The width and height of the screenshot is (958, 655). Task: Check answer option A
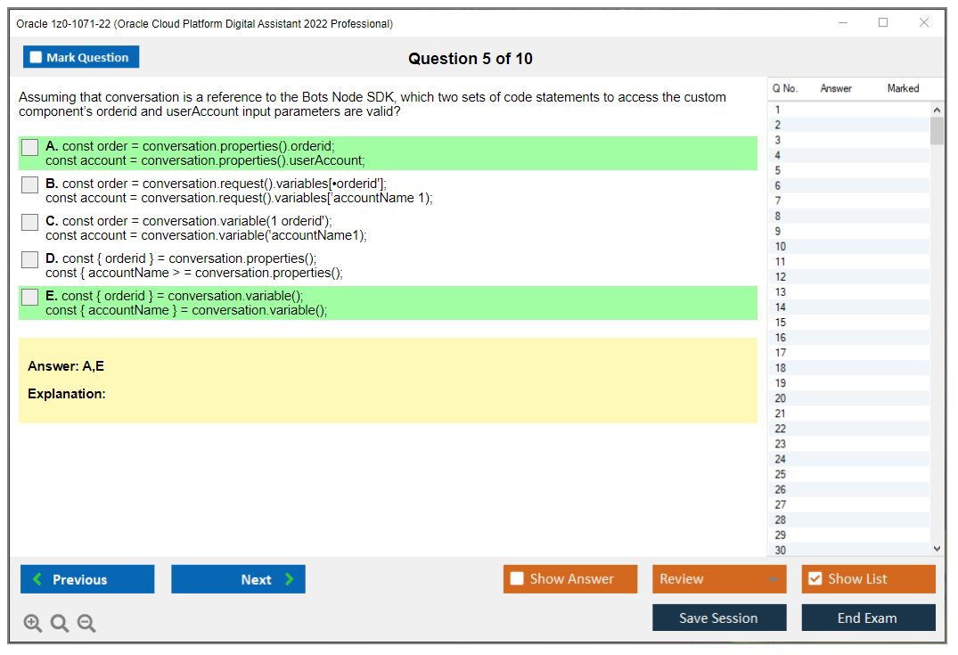30,147
